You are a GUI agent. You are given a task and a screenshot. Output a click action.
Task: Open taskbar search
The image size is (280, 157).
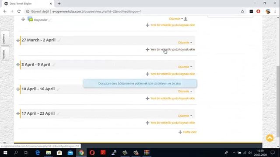16,153
